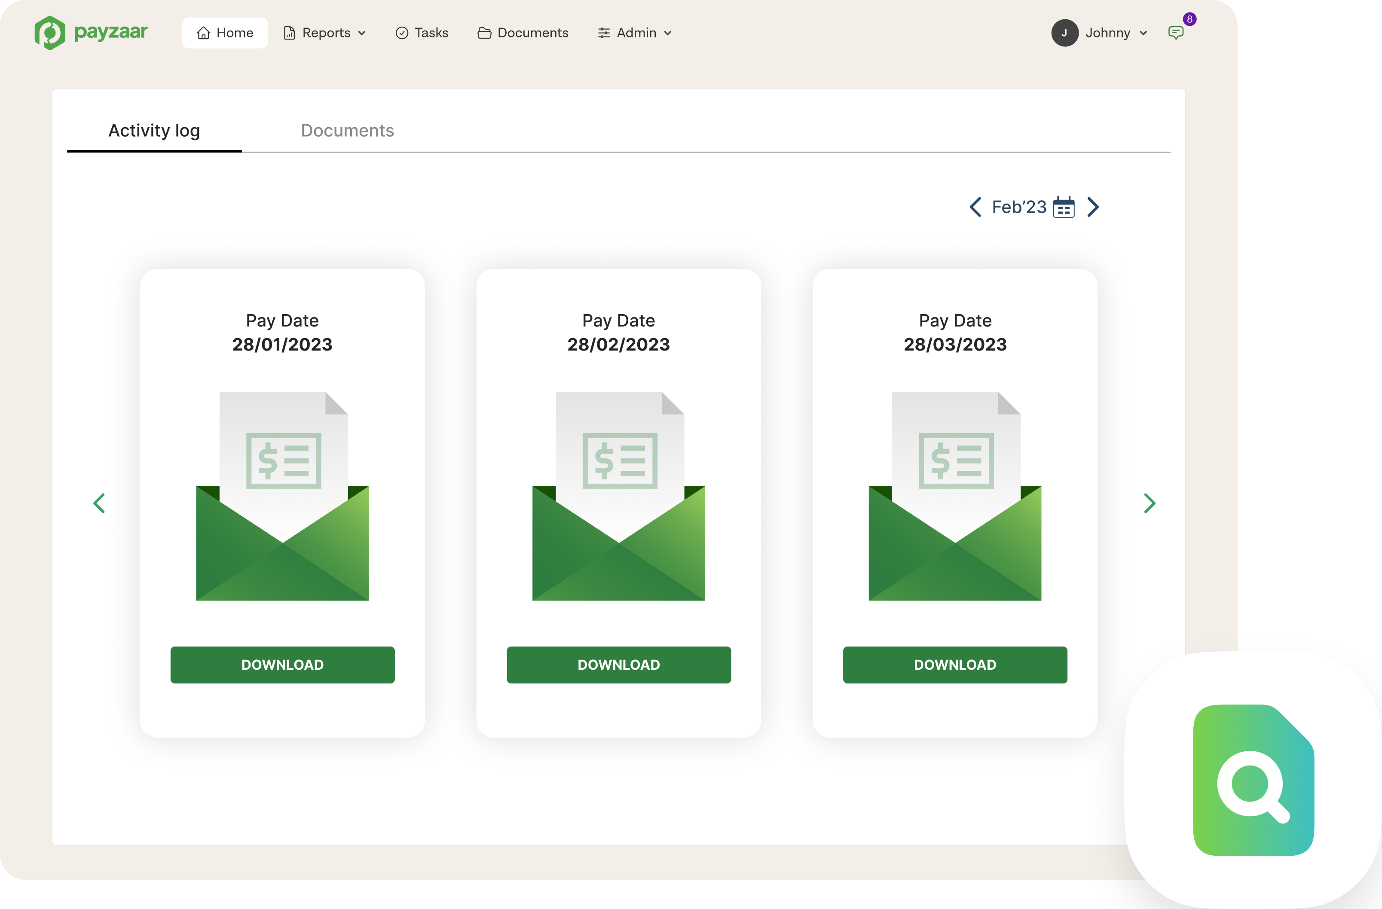Select the pay date text 28/02/2023
Viewport: 1382px width, 909px height.
coord(618,344)
